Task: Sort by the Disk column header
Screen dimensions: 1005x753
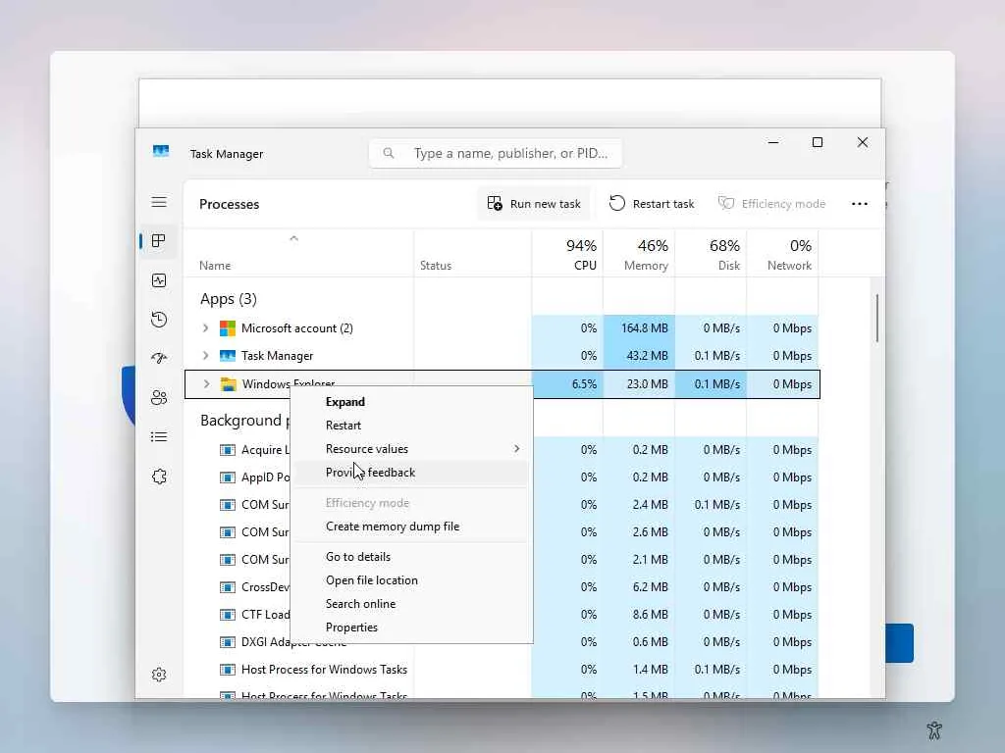Action: click(x=711, y=254)
